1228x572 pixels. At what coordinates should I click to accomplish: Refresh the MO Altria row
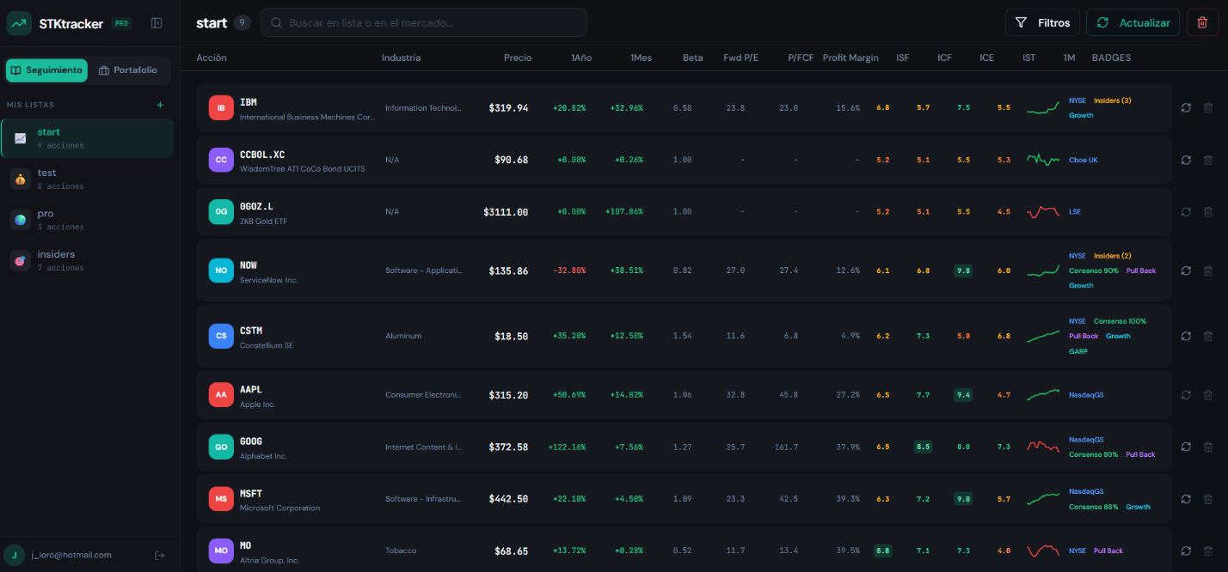click(1186, 551)
